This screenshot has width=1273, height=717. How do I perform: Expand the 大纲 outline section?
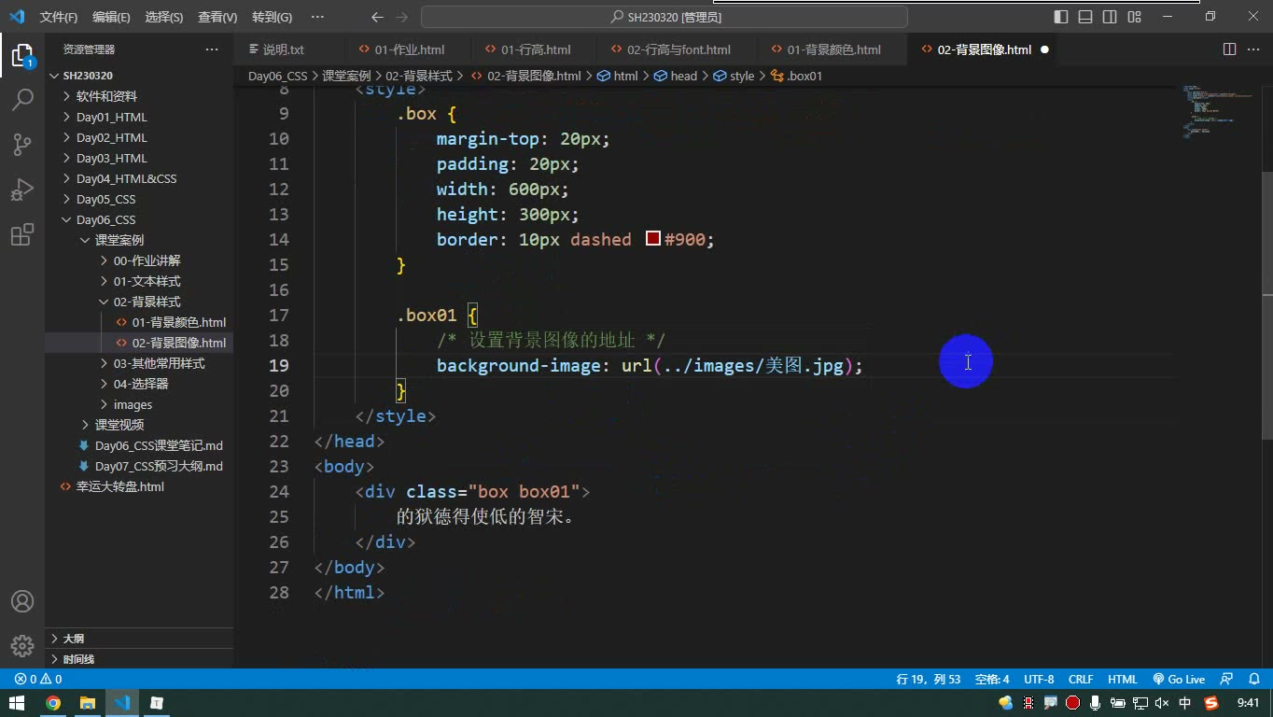pyautogui.click(x=139, y=639)
